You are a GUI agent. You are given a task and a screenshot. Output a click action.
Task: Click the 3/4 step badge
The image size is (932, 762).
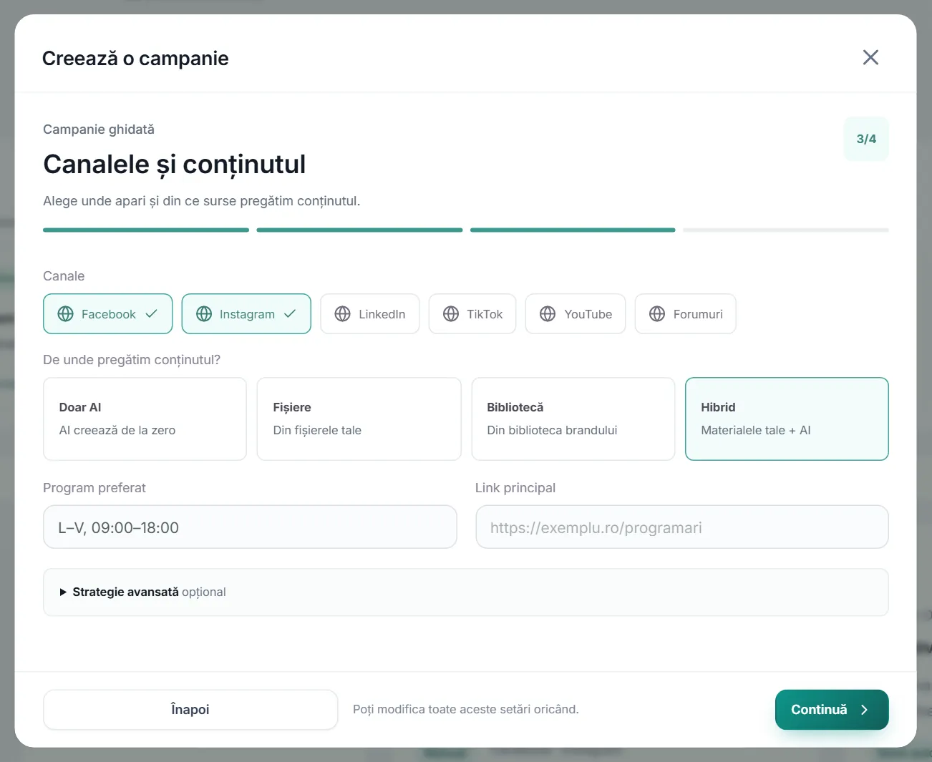coord(866,139)
